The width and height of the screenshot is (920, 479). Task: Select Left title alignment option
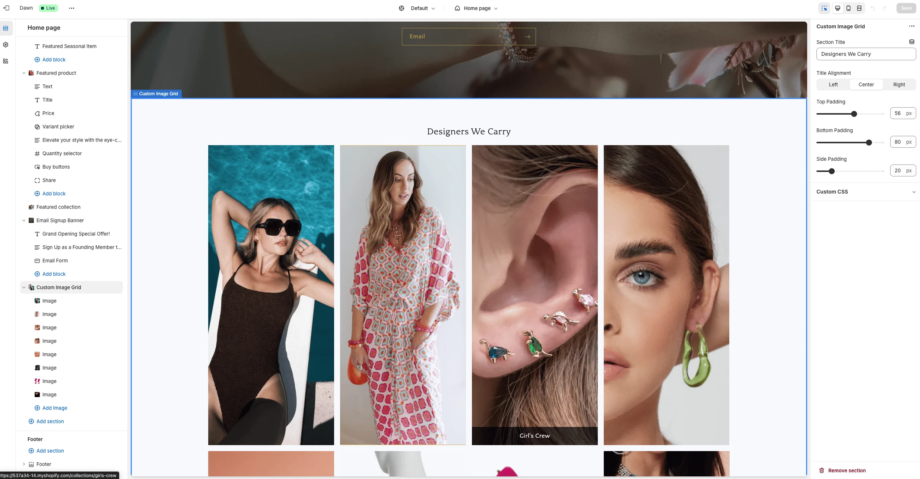[834, 84]
